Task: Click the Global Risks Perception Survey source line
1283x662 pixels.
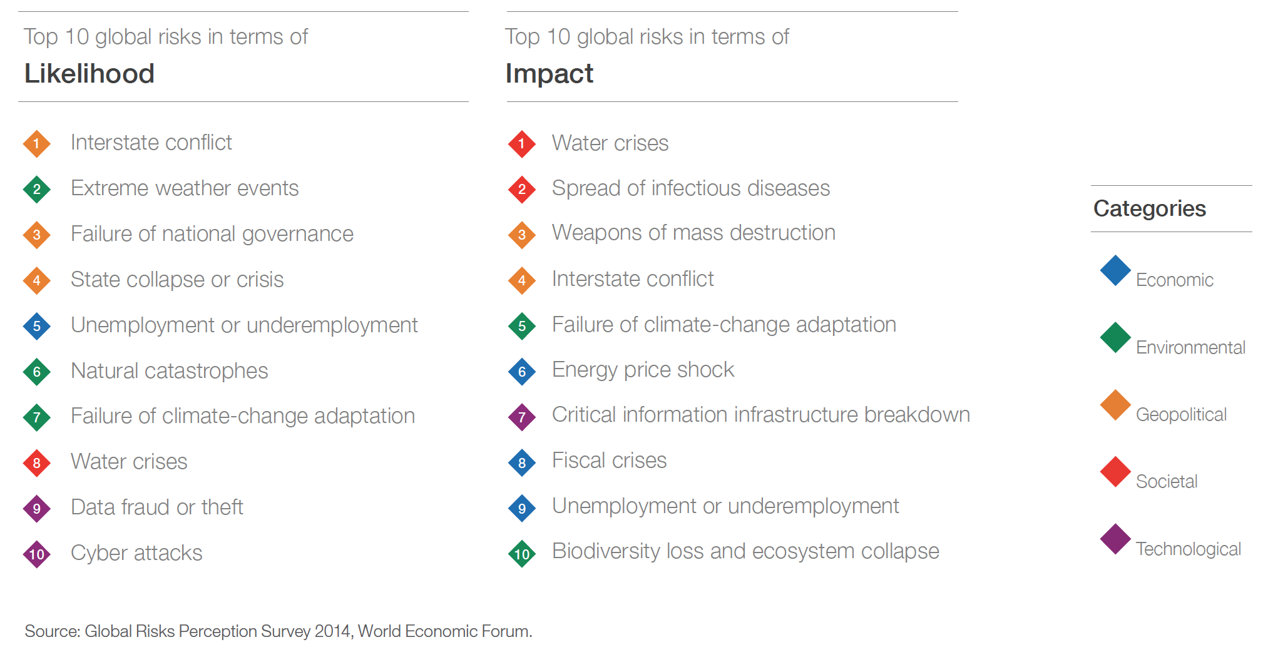Action: point(279,631)
